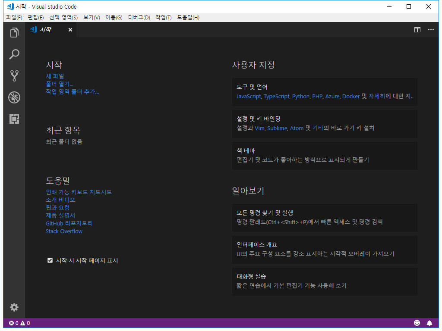Install the Sublime keybindings link
The image size is (442, 331).
click(277, 128)
